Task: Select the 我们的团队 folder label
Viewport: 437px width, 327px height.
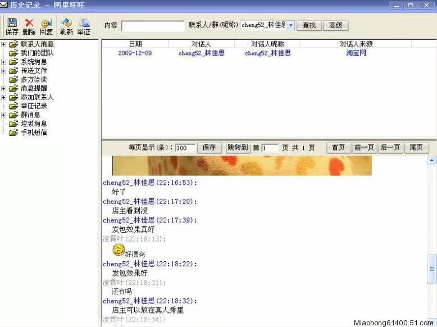Action: [37, 53]
